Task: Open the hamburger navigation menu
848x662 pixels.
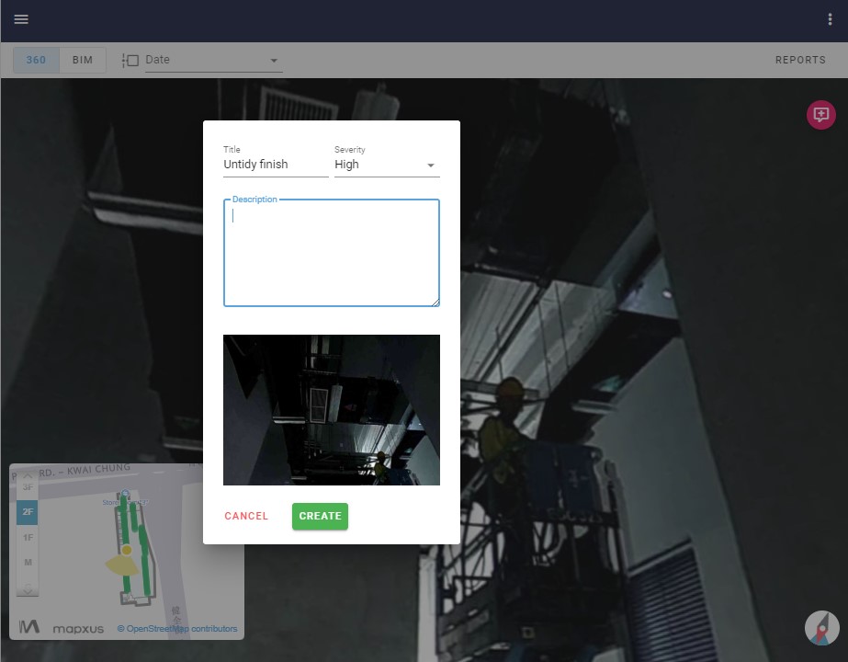Action: click(21, 19)
